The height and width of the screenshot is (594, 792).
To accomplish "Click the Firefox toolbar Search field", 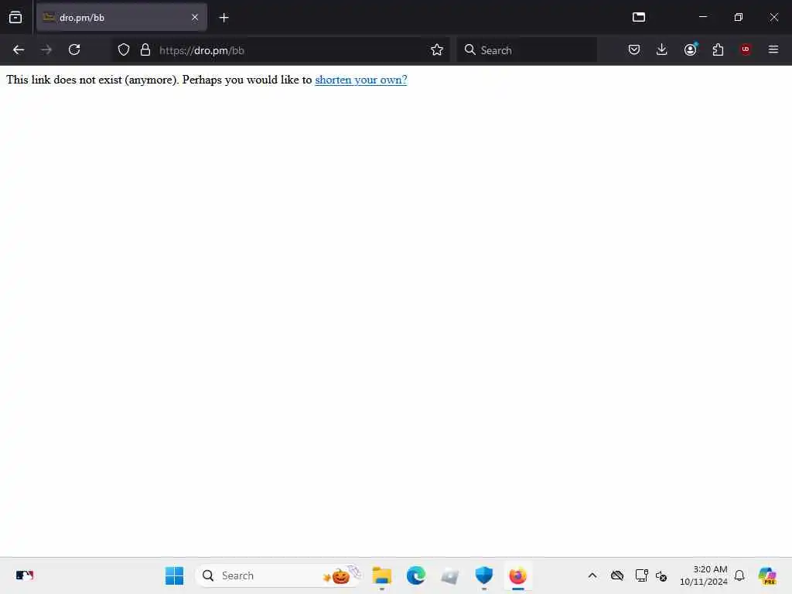I will coord(526,50).
